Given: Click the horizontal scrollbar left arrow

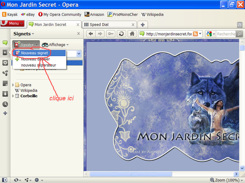Looking at the screenshot, I should point(86,174).
